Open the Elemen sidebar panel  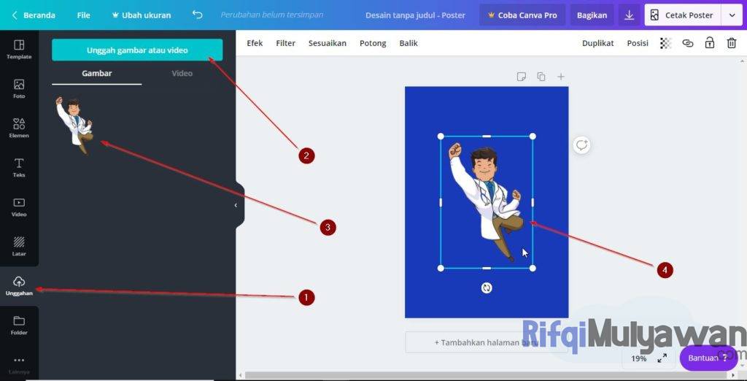[19, 128]
